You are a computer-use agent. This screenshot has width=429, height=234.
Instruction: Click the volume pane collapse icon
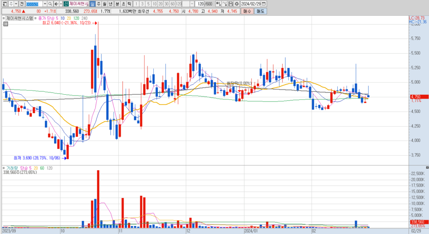[427, 167]
